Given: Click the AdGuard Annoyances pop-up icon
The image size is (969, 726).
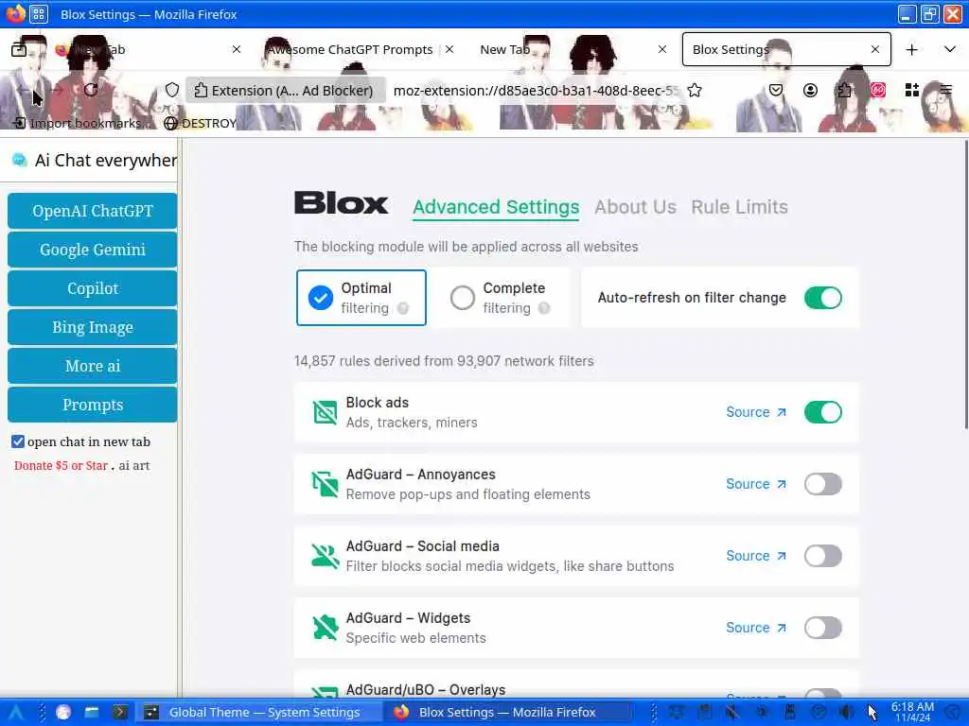Looking at the screenshot, I should click(326, 484).
